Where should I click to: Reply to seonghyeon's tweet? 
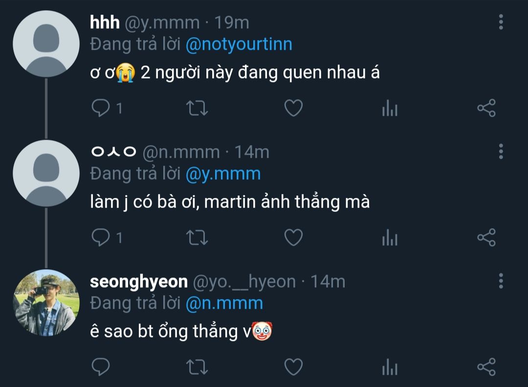click(x=100, y=366)
